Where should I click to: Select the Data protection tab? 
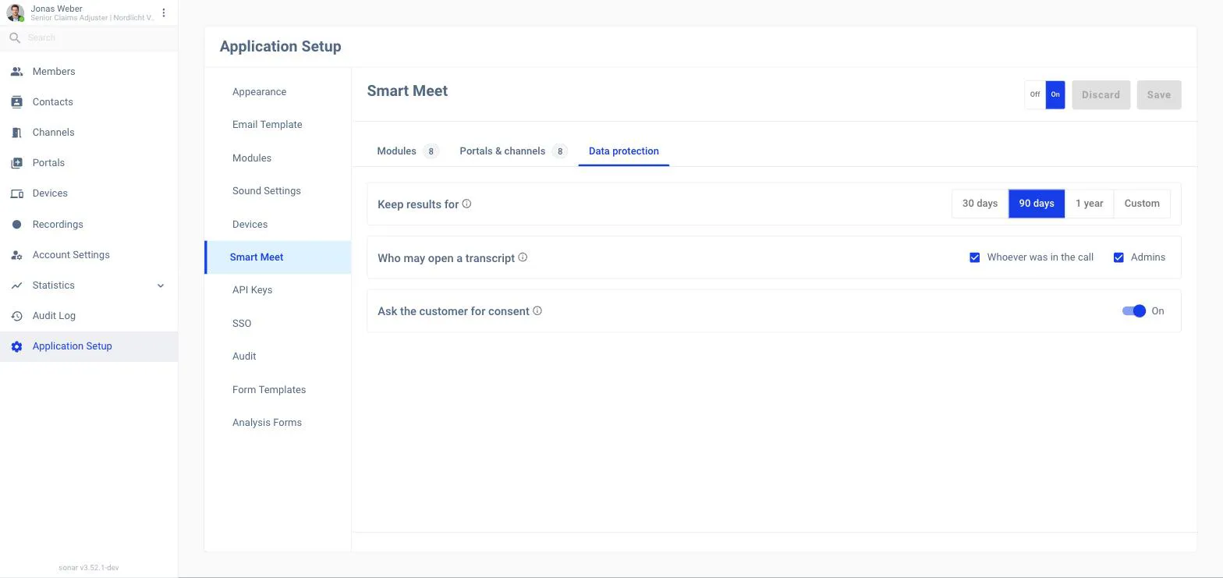click(624, 151)
